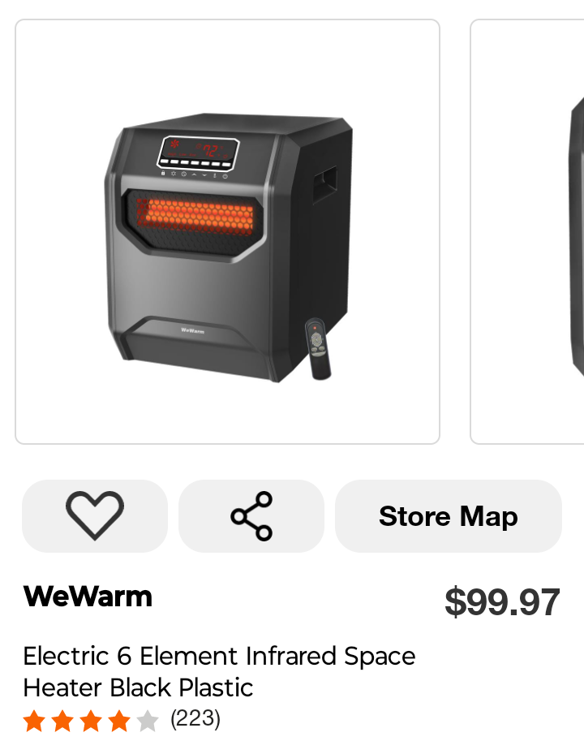Screen dimensions: 584x754
Task: Click the WeWarm logo on the heater front
Action: pos(193,330)
